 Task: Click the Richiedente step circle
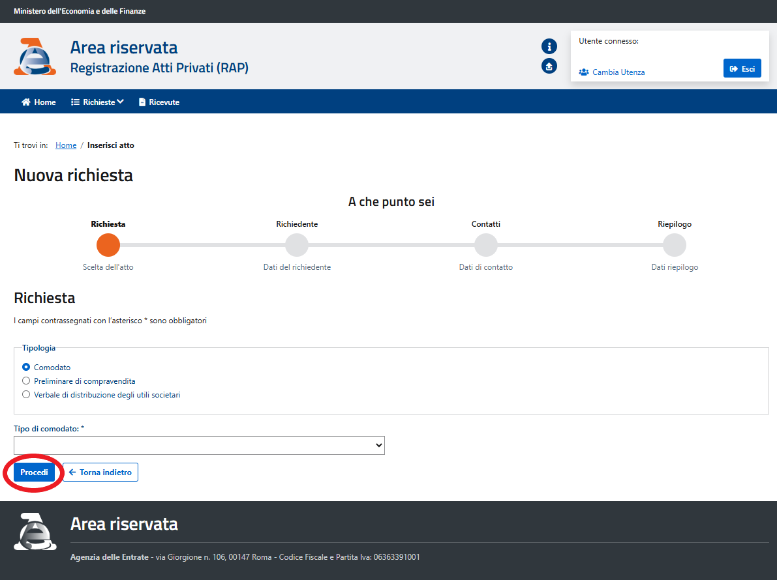click(x=297, y=245)
